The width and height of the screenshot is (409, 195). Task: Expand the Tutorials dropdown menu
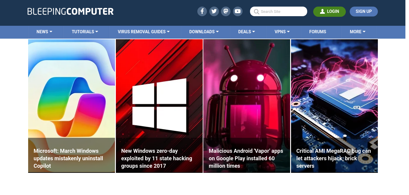85,32
